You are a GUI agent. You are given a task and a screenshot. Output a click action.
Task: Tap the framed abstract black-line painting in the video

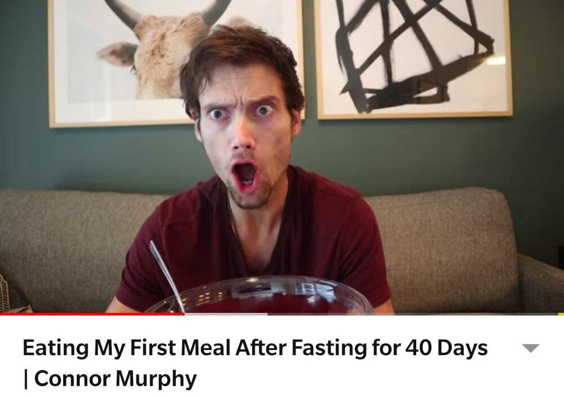(x=413, y=59)
